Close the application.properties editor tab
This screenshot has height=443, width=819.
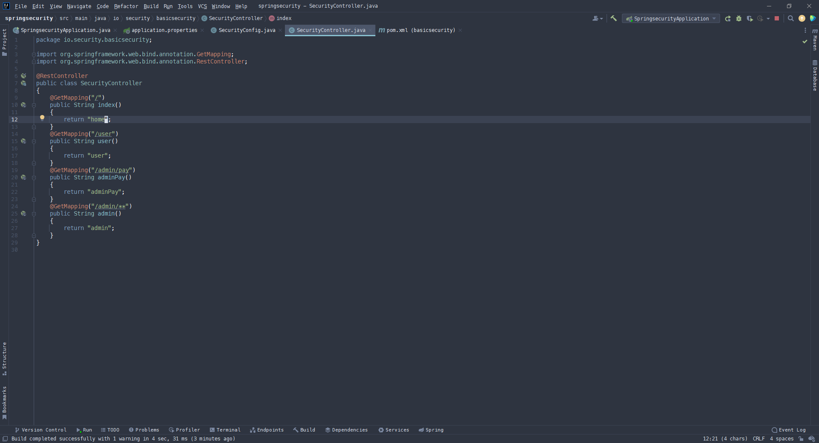(x=202, y=30)
